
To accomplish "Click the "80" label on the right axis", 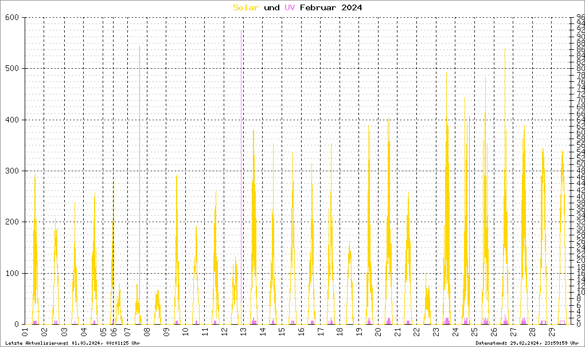I will [580, 69].
